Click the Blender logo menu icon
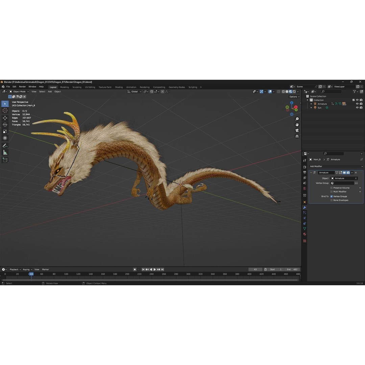This screenshot has width=365, height=365. [x=3, y=87]
